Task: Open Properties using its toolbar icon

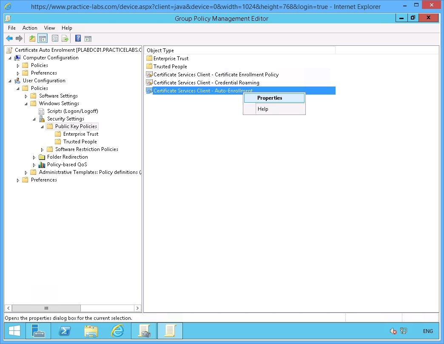Action: 55,38
